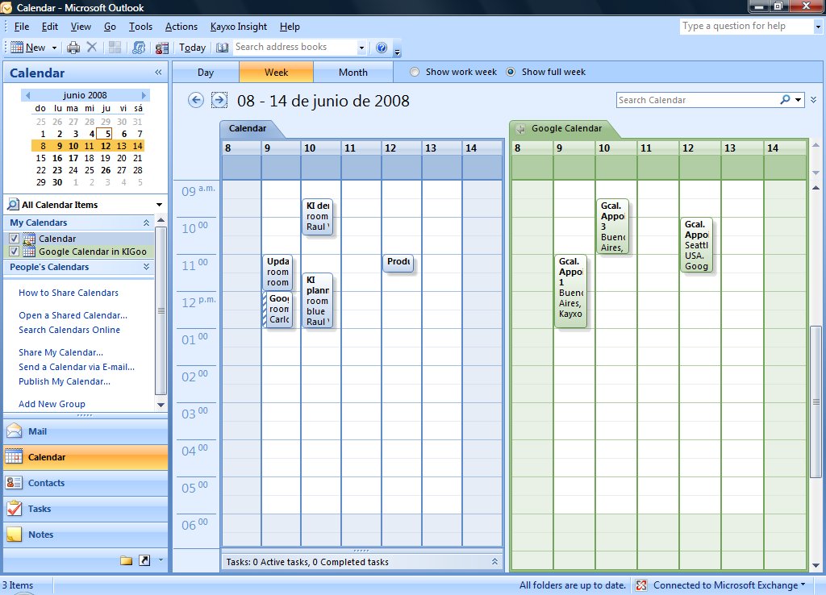Go to previous month in date navigator
Image resolution: width=826 pixels, height=595 pixels.
point(27,95)
